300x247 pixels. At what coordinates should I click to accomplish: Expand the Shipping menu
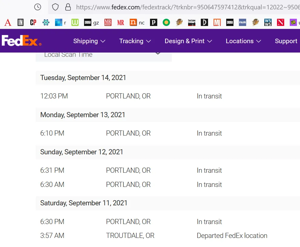coord(89,41)
